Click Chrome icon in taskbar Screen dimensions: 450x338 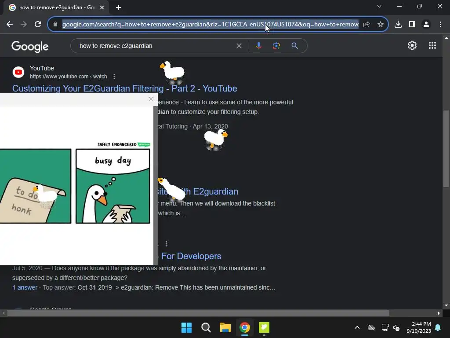pyautogui.click(x=244, y=327)
